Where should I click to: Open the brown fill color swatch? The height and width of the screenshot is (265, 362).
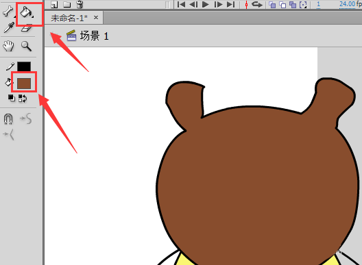[x=24, y=84]
